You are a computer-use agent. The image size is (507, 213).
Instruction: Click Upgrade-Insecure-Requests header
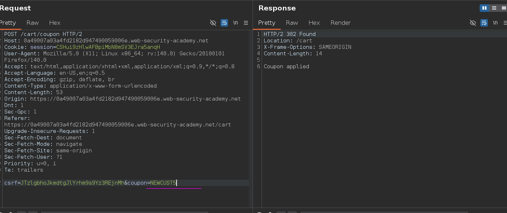(49, 131)
